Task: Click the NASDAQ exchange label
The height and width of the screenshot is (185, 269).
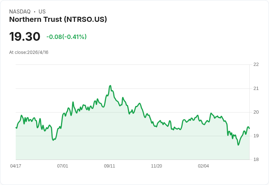Action: coord(20,12)
